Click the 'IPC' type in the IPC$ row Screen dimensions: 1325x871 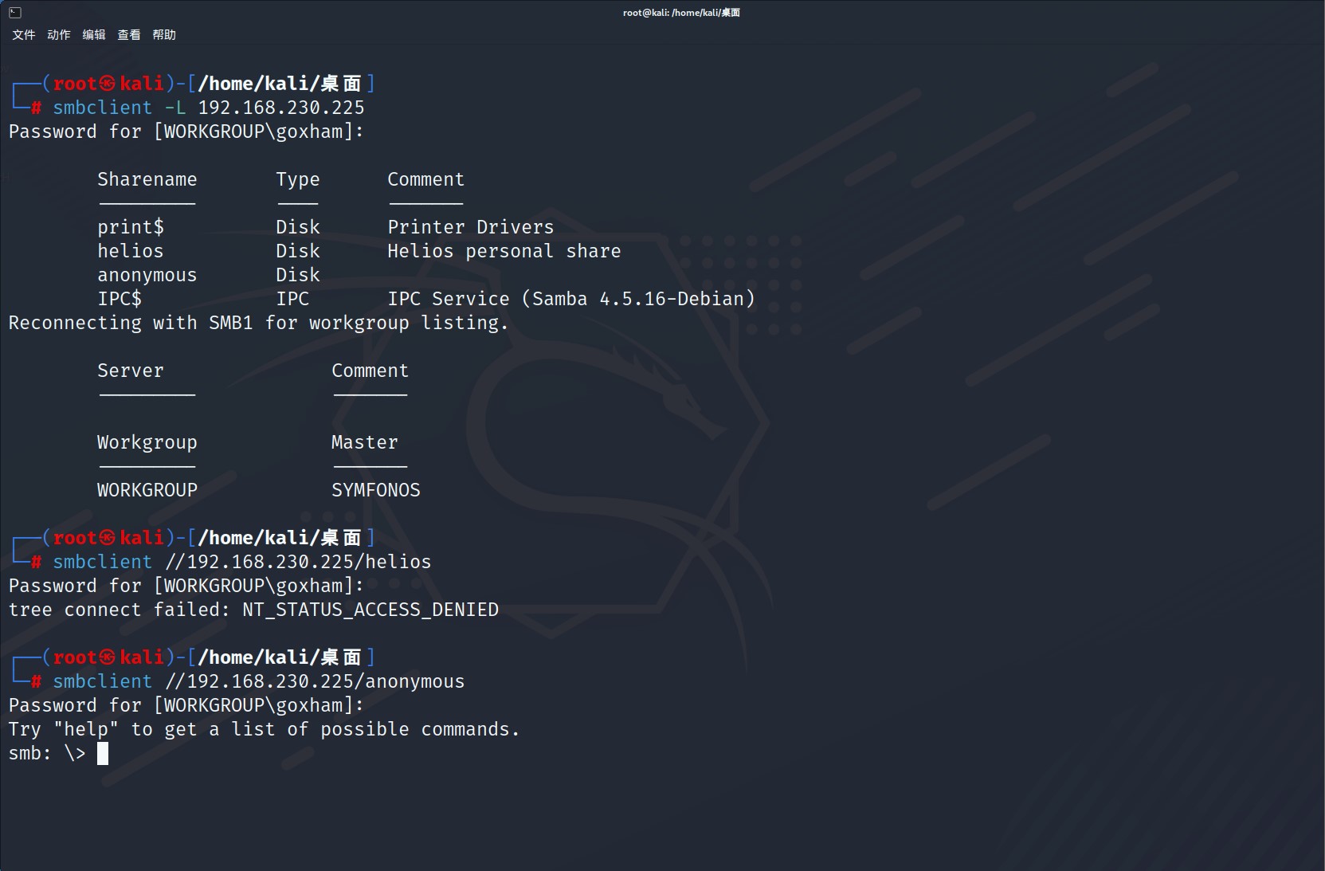pos(292,299)
